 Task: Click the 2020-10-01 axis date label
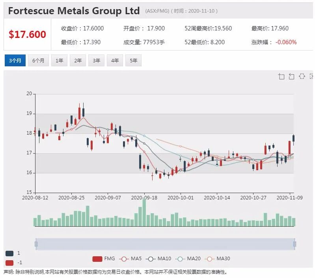[181, 198]
